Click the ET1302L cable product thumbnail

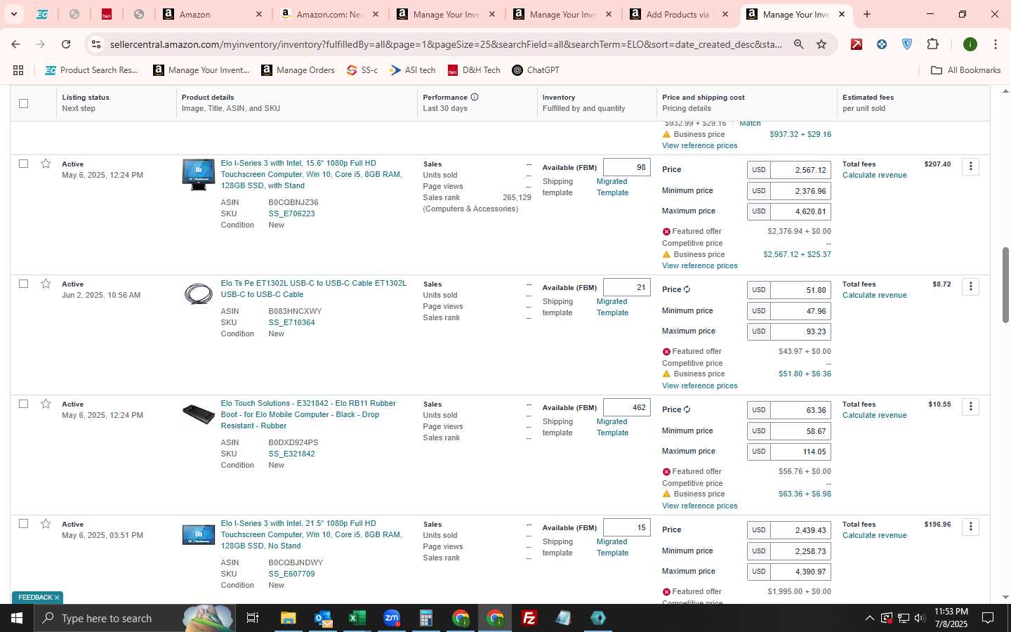click(199, 294)
